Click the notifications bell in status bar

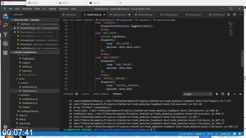pos(240,134)
